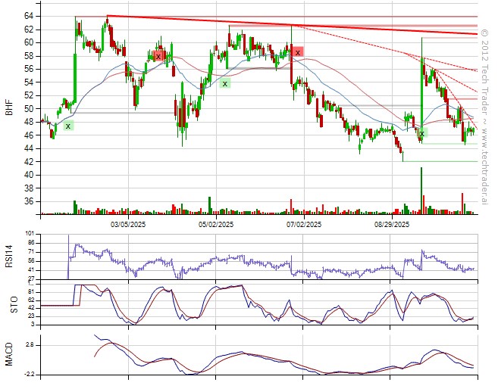Image resolution: width=498 pixels, height=389 pixels.
Task: Select the 07/02/2025 date label
Action: point(302,224)
